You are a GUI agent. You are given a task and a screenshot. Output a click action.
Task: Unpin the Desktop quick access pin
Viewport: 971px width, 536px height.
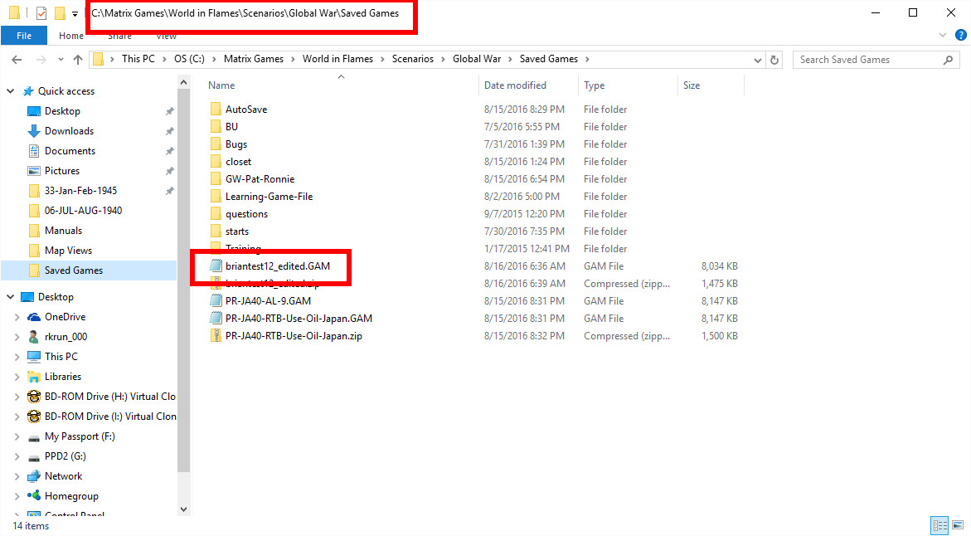tap(169, 111)
